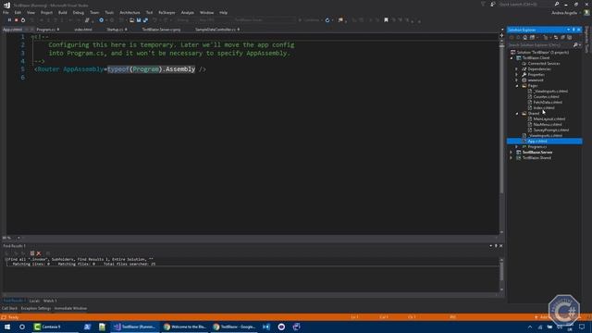Expand the Program.cs node in Solution Explorer
This screenshot has width=592, height=333.
[517, 146]
